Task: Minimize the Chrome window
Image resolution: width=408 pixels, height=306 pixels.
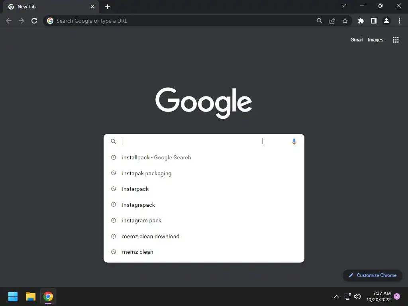Action: pyautogui.click(x=362, y=6)
